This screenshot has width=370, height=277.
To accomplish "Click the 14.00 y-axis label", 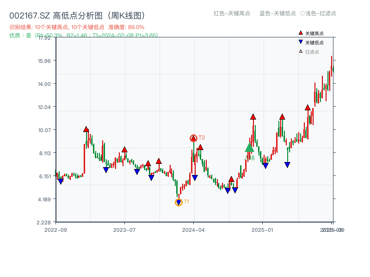I will pos(44,84).
